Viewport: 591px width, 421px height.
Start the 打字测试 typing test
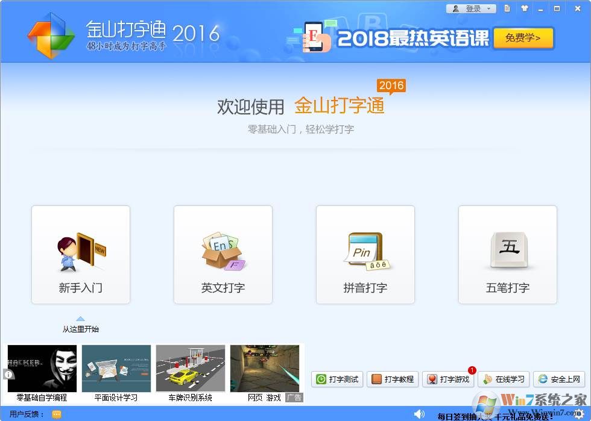coord(336,379)
